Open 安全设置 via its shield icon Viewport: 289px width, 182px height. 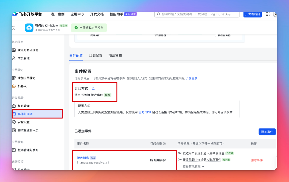pyautogui.click(x=14, y=122)
